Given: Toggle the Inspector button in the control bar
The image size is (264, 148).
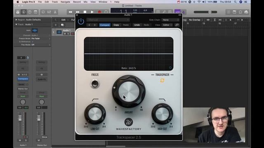Looking at the screenshot, I should coord(24,12).
